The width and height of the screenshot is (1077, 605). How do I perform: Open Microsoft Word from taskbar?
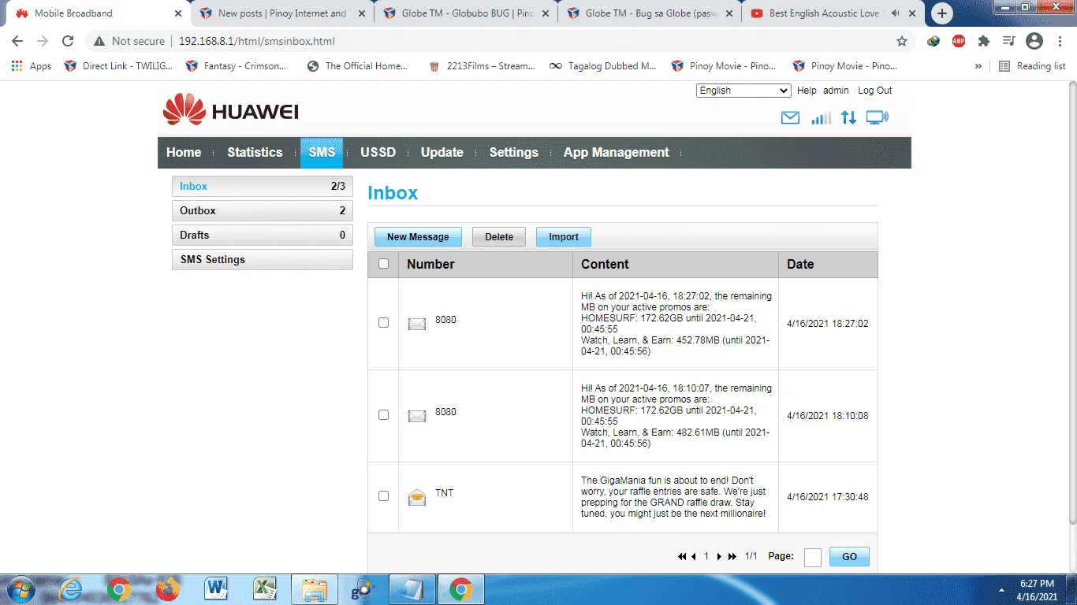click(216, 589)
